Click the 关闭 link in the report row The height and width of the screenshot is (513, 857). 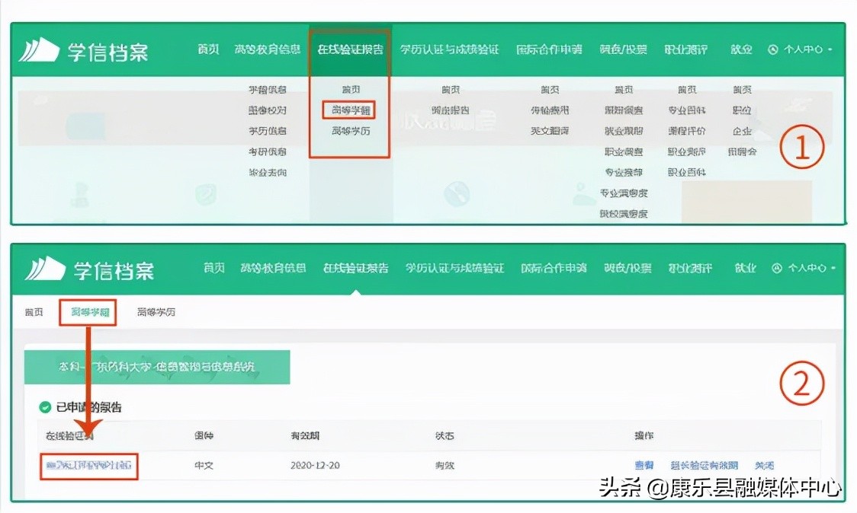pyautogui.click(x=764, y=466)
